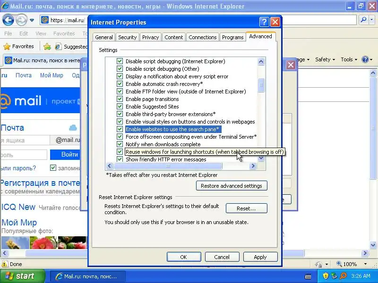Click the Почта link on Mail.ru page

pos(24,75)
